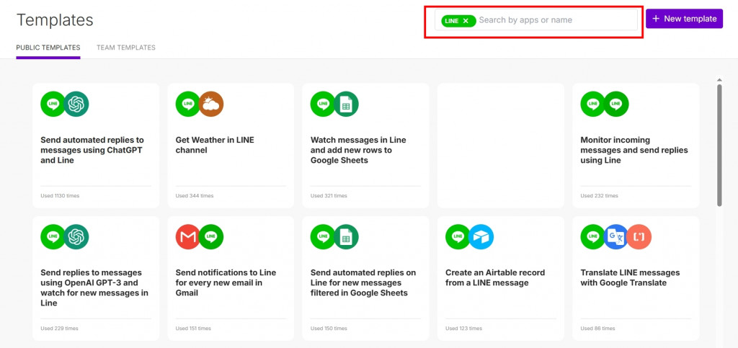Remove the LINE filter chip via its X
This screenshot has width=738, height=348.
tap(466, 21)
